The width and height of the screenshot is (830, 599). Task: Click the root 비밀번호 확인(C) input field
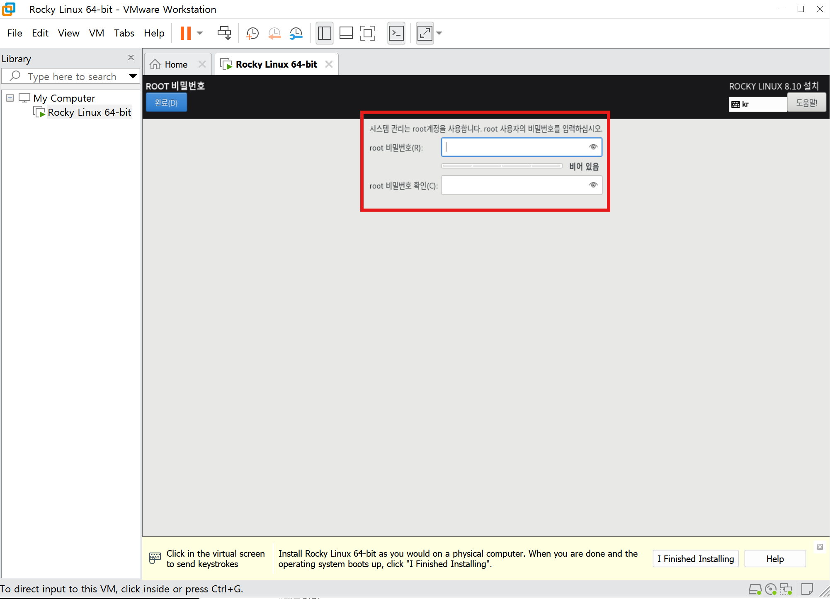[522, 185]
